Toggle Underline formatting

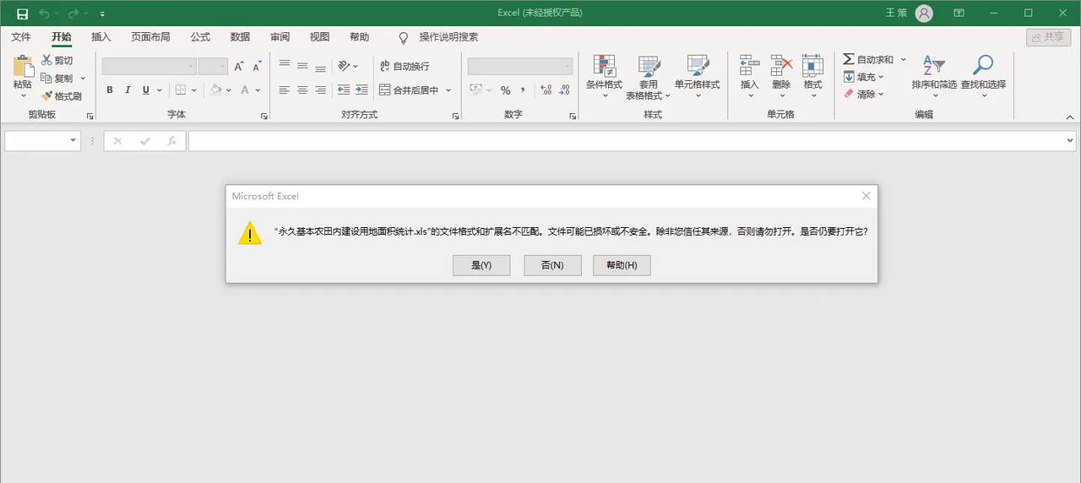[146, 90]
